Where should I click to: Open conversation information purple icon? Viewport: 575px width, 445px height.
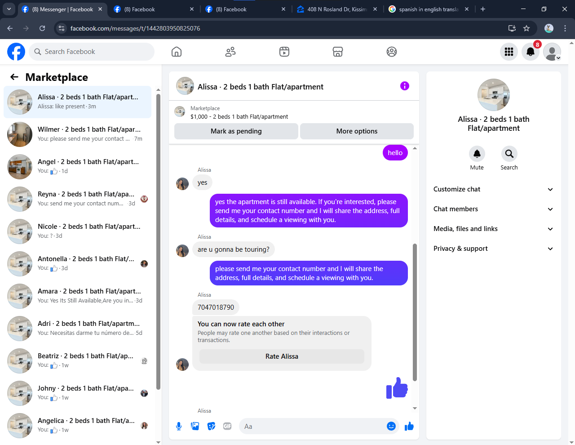tap(405, 86)
